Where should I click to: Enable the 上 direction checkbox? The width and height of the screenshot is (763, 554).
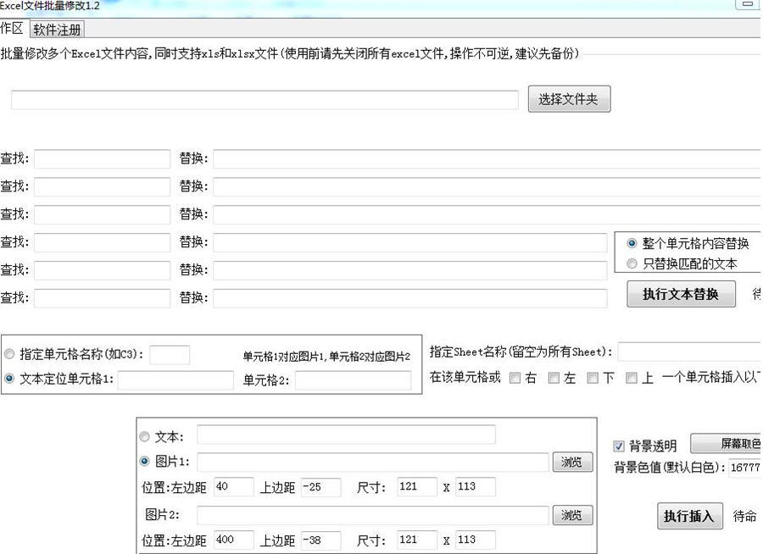click(x=631, y=378)
